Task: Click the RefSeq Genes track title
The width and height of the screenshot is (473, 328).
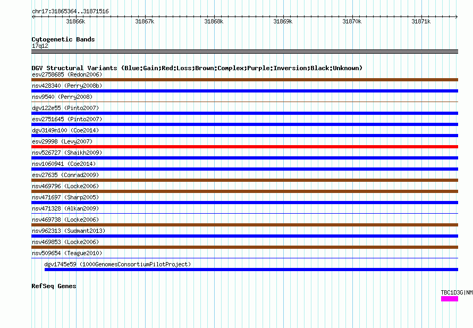Action: 54,286
